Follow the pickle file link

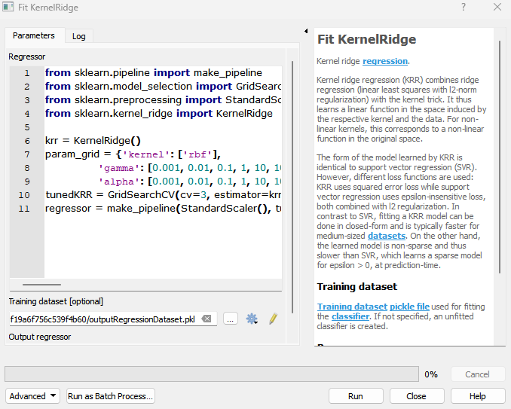coord(410,307)
